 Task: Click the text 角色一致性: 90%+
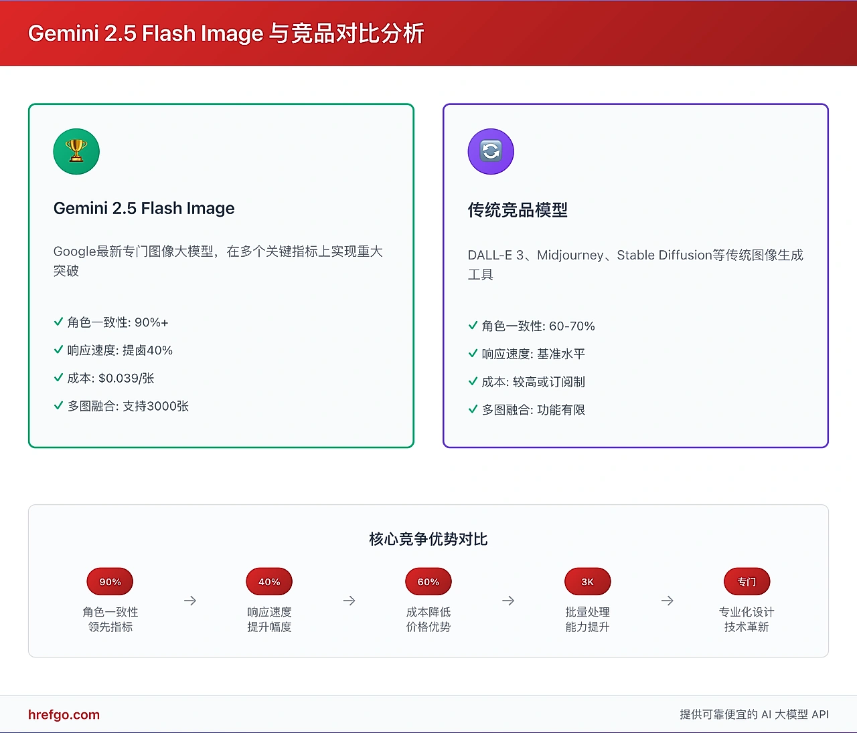(x=118, y=322)
